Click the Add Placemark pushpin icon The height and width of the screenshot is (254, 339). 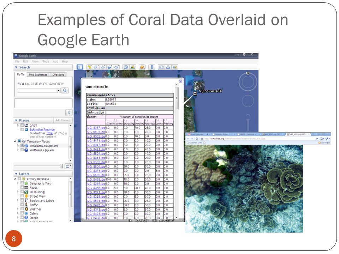click(x=89, y=67)
